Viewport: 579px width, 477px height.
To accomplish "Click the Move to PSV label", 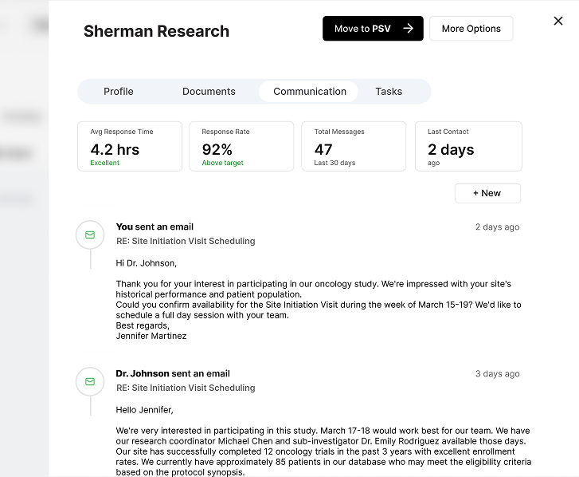I will [362, 29].
